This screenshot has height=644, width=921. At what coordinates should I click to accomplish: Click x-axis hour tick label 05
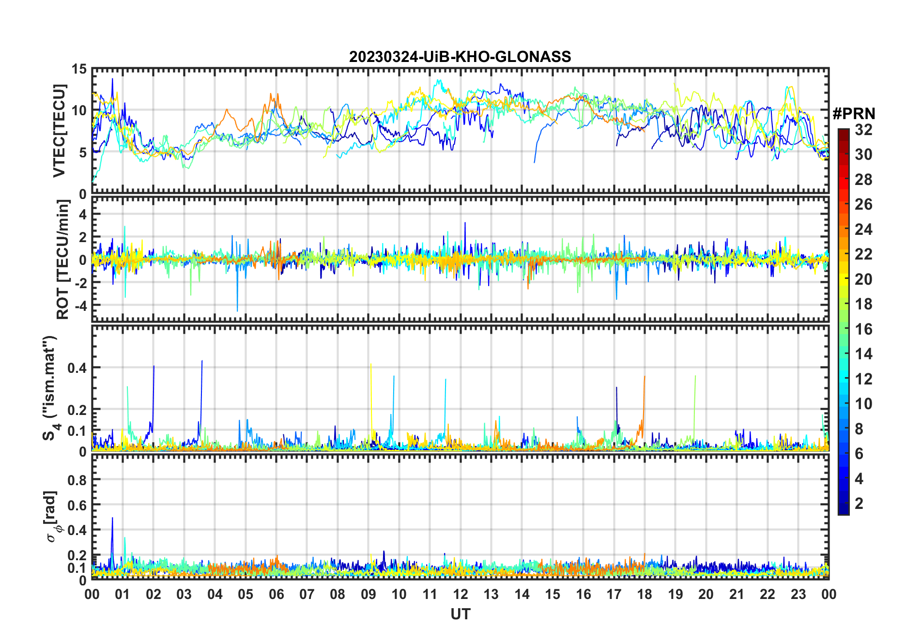246,594
